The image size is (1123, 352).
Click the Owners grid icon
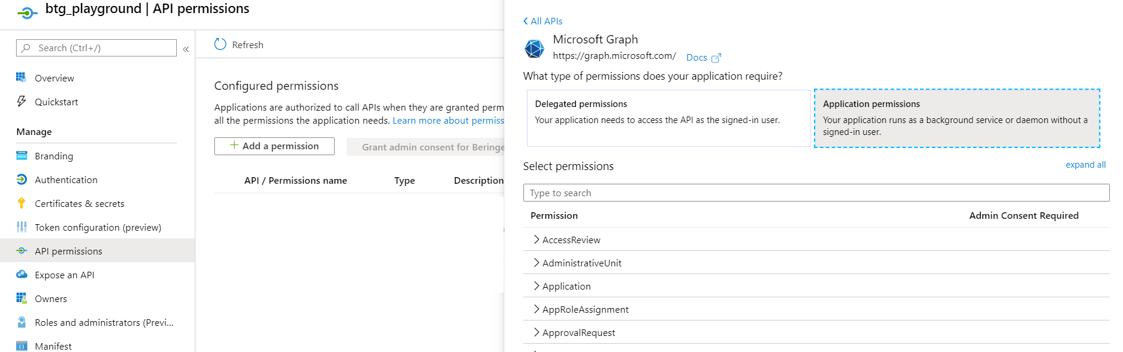(21, 298)
